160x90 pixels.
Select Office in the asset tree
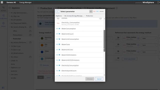[15, 31]
